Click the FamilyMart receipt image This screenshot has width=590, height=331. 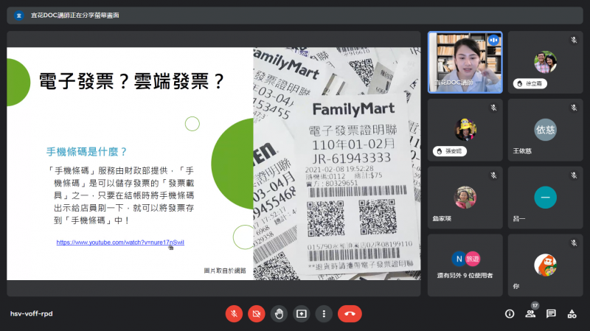click(x=337, y=164)
